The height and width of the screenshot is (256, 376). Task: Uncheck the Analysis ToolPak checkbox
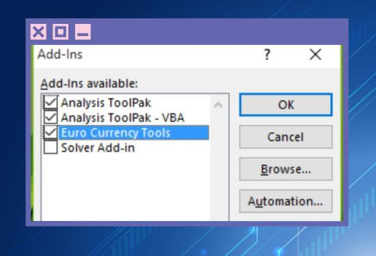click(x=51, y=102)
